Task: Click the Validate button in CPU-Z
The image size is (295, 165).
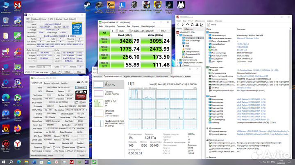Action: pyautogui.click(x=67, y=72)
